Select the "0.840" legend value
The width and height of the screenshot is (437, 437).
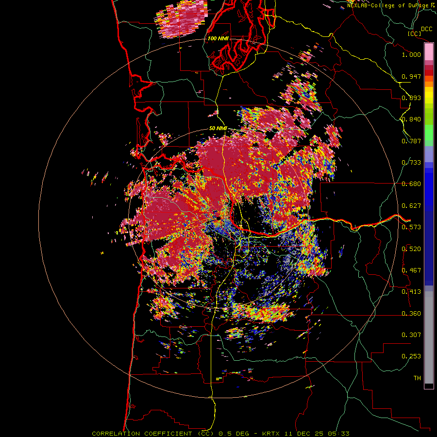[x=411, y=119]
